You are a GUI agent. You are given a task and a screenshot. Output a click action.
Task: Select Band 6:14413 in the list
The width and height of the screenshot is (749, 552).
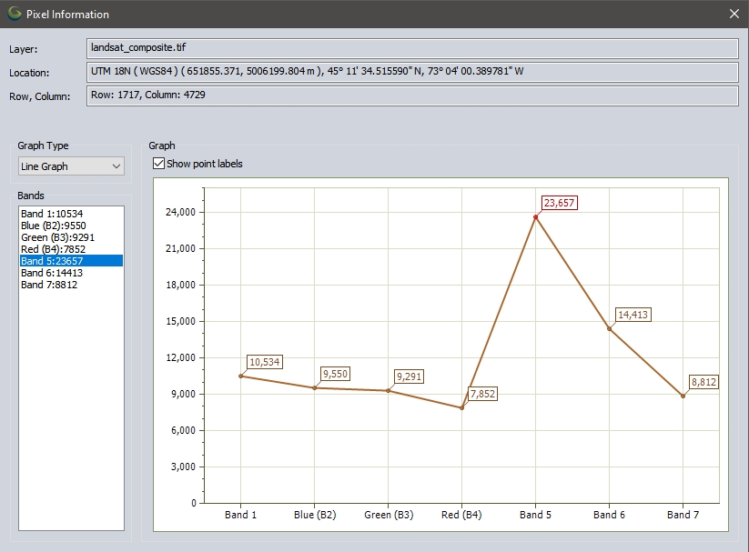[52, 273]
